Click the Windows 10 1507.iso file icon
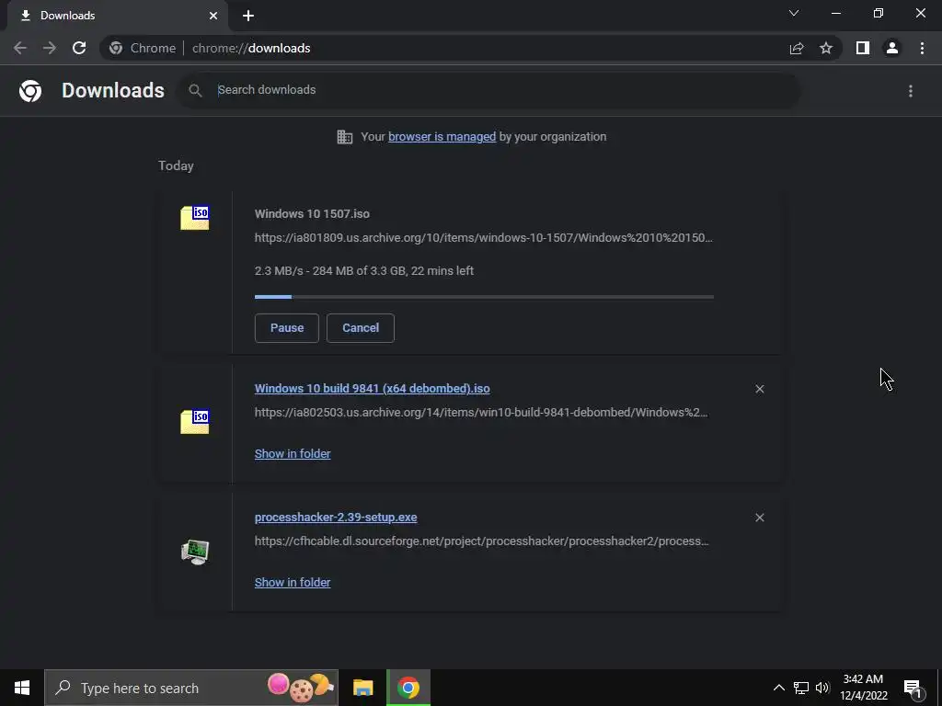This screenshot has height=706, width=942. [195, 217]
